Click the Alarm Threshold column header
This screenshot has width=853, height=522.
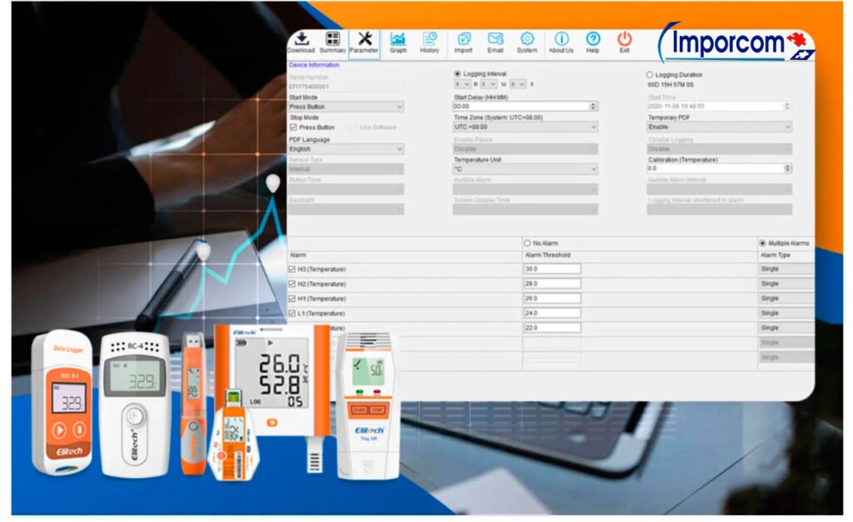point(548,255)
